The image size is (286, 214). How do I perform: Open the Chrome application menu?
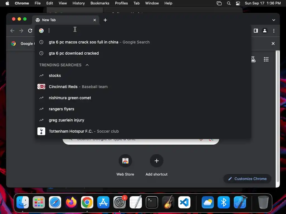(22, 3)
